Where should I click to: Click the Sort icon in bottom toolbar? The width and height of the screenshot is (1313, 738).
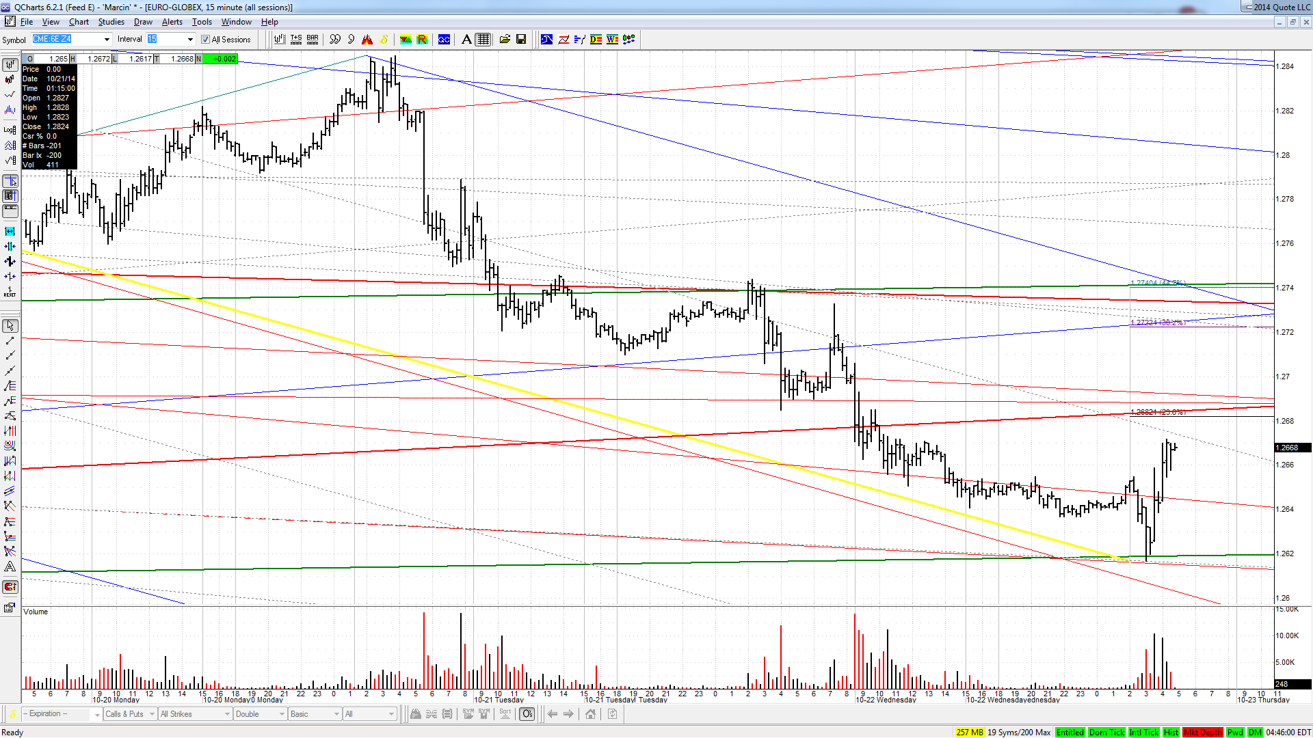505,714
